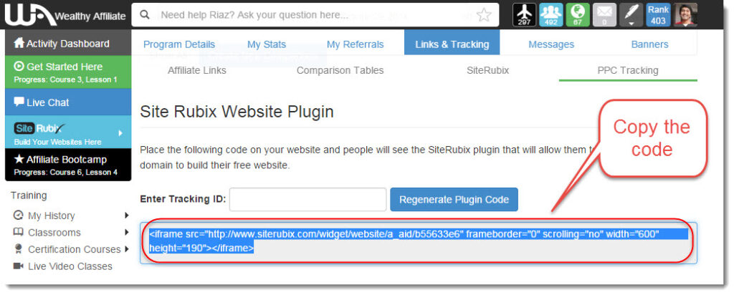Expand Classrooms submenu arrow
Screen dimensions: 734x295
pos(126,233)
